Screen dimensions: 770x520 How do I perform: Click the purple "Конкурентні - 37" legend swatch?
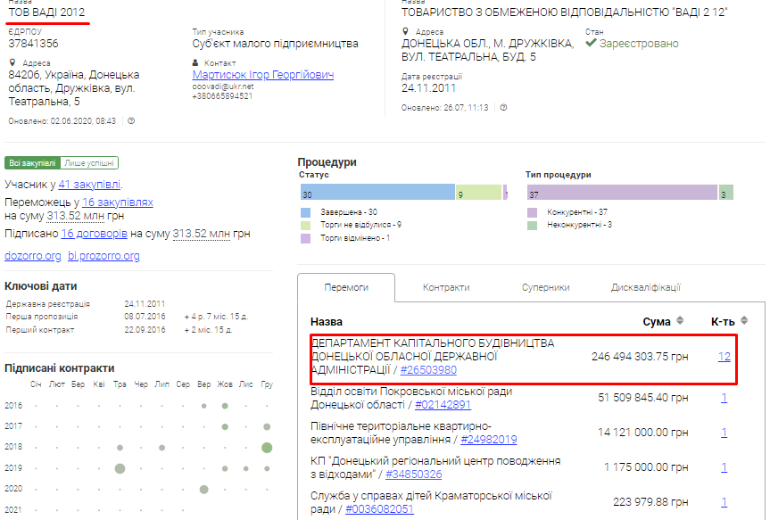(532, 212)
